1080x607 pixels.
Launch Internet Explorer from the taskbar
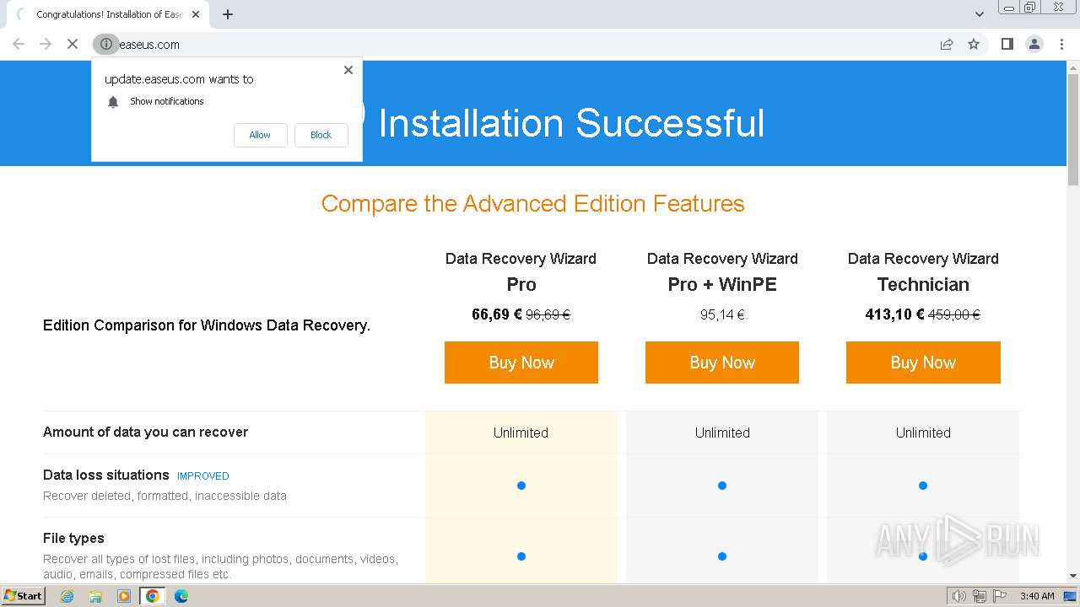[x=67, y=596]
